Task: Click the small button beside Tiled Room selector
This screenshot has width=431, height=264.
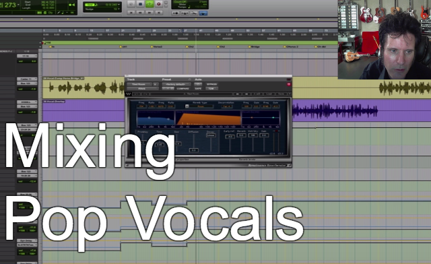Action: [x=156, y=84]
